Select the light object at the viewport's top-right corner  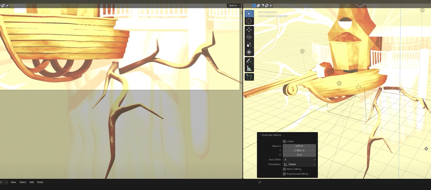pyautogui.click(x=422, y=10)
